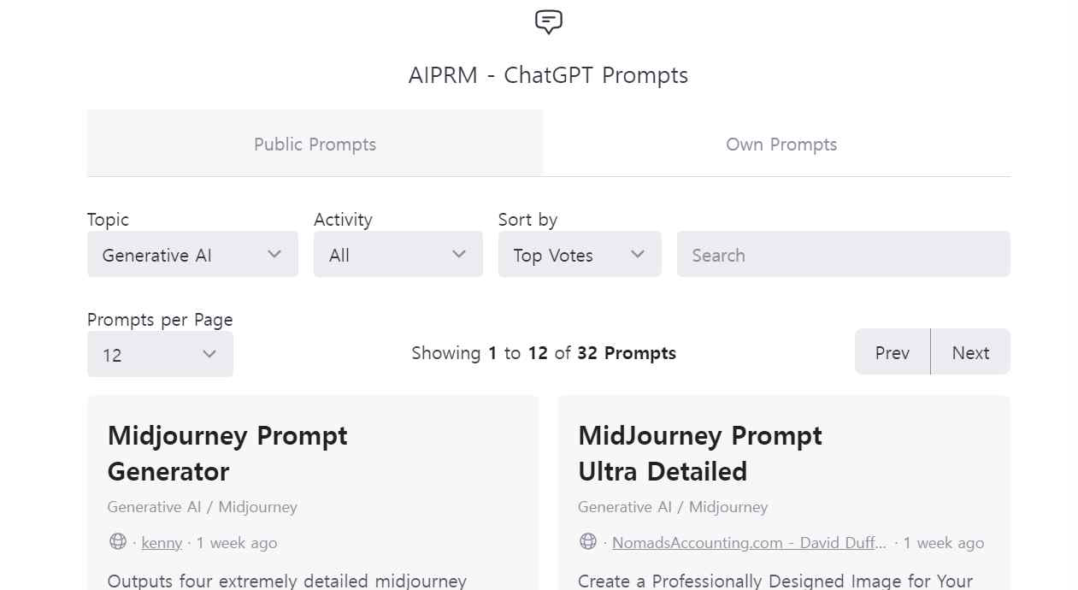Open the author link kenny
Image resolution: width=1078 pixels, height=590 pixels.
point(162,543)
